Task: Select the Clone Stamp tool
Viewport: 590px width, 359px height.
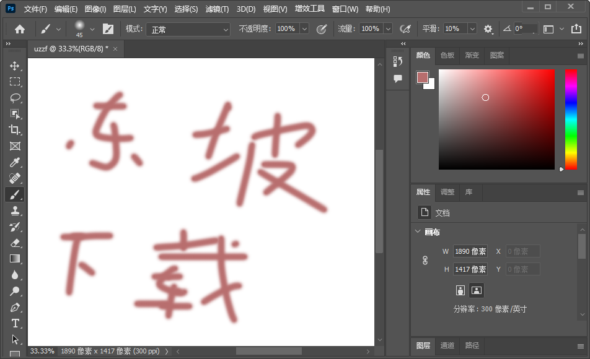Action: pyautogui.click(x=15, y=211)
